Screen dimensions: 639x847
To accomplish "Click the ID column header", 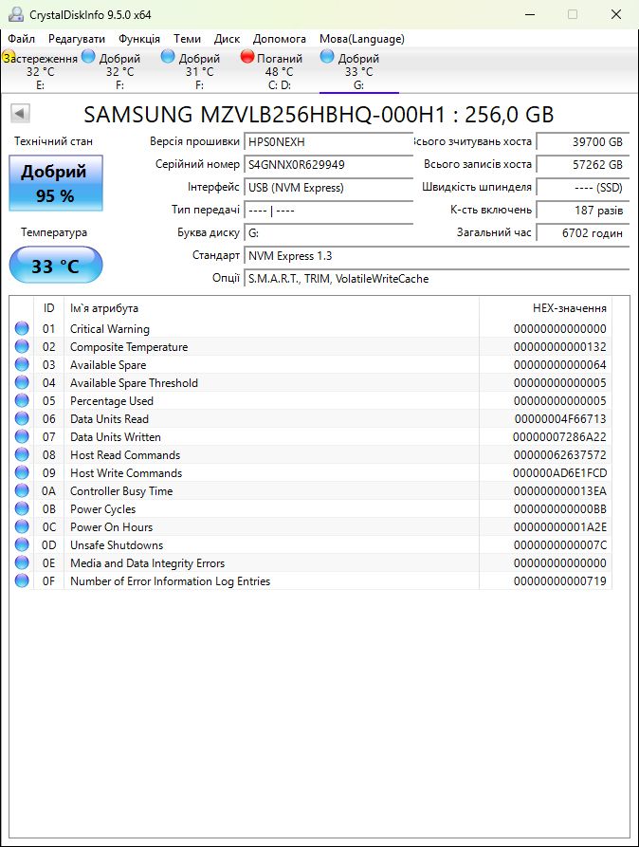I will 48,308.
